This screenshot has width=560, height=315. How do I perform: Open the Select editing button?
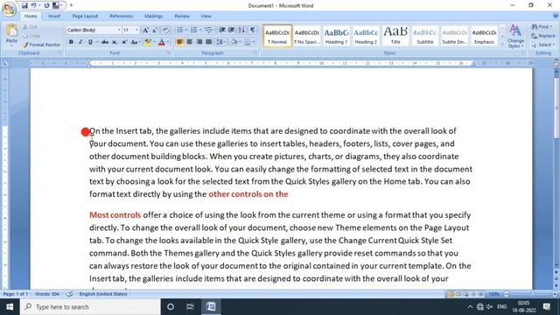click(542, 45)
